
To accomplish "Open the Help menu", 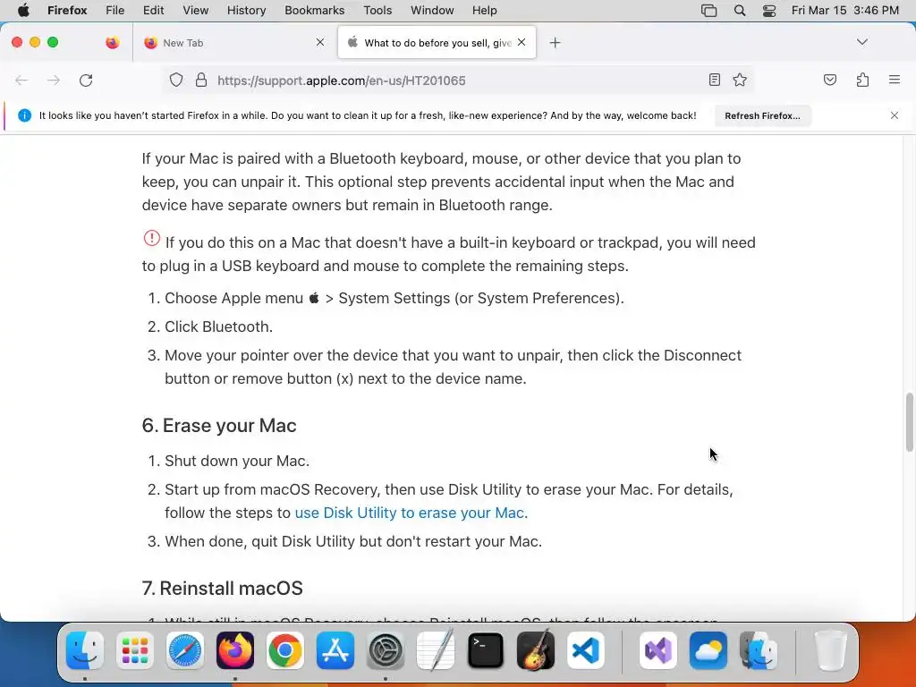I will (484, 11).
